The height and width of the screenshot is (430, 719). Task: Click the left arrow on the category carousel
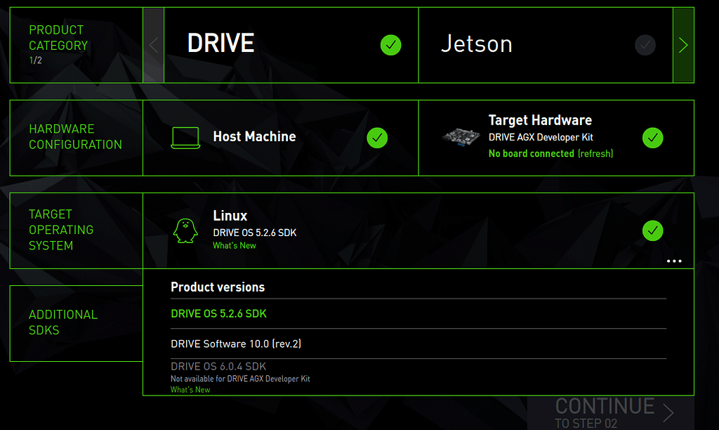pos(154,45)
